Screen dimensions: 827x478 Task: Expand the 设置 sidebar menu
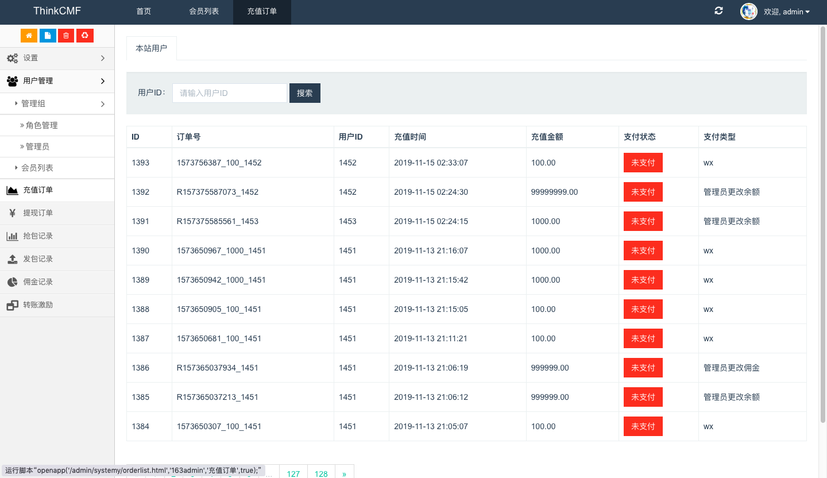[57, 58]
